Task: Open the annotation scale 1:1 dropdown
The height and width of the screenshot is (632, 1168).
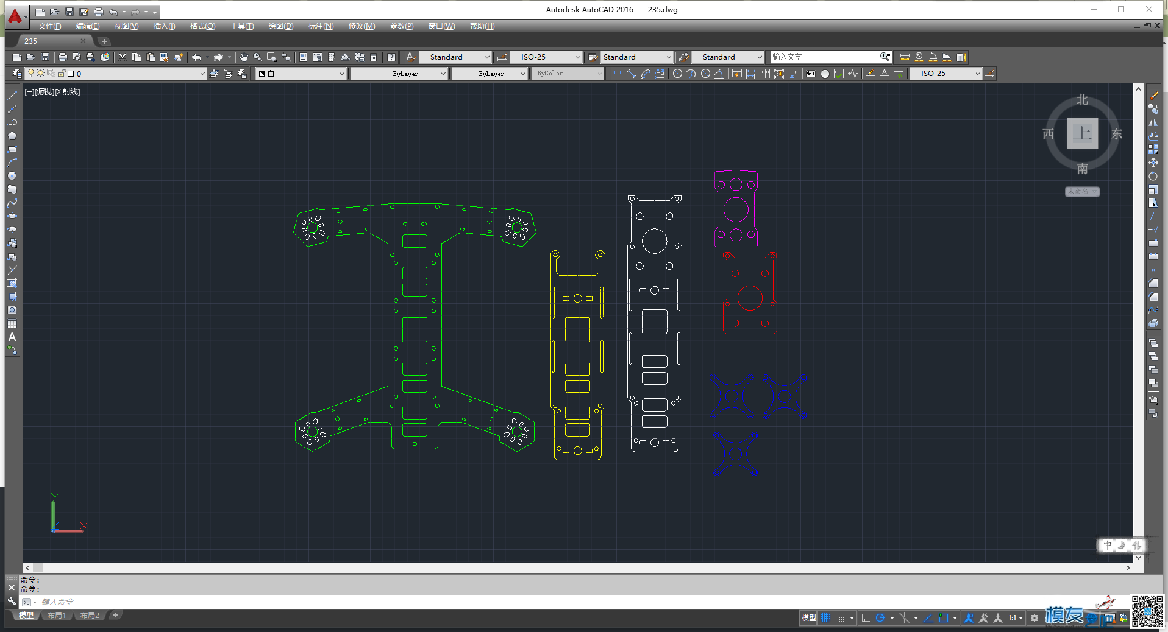Action: coord(1016,618)
